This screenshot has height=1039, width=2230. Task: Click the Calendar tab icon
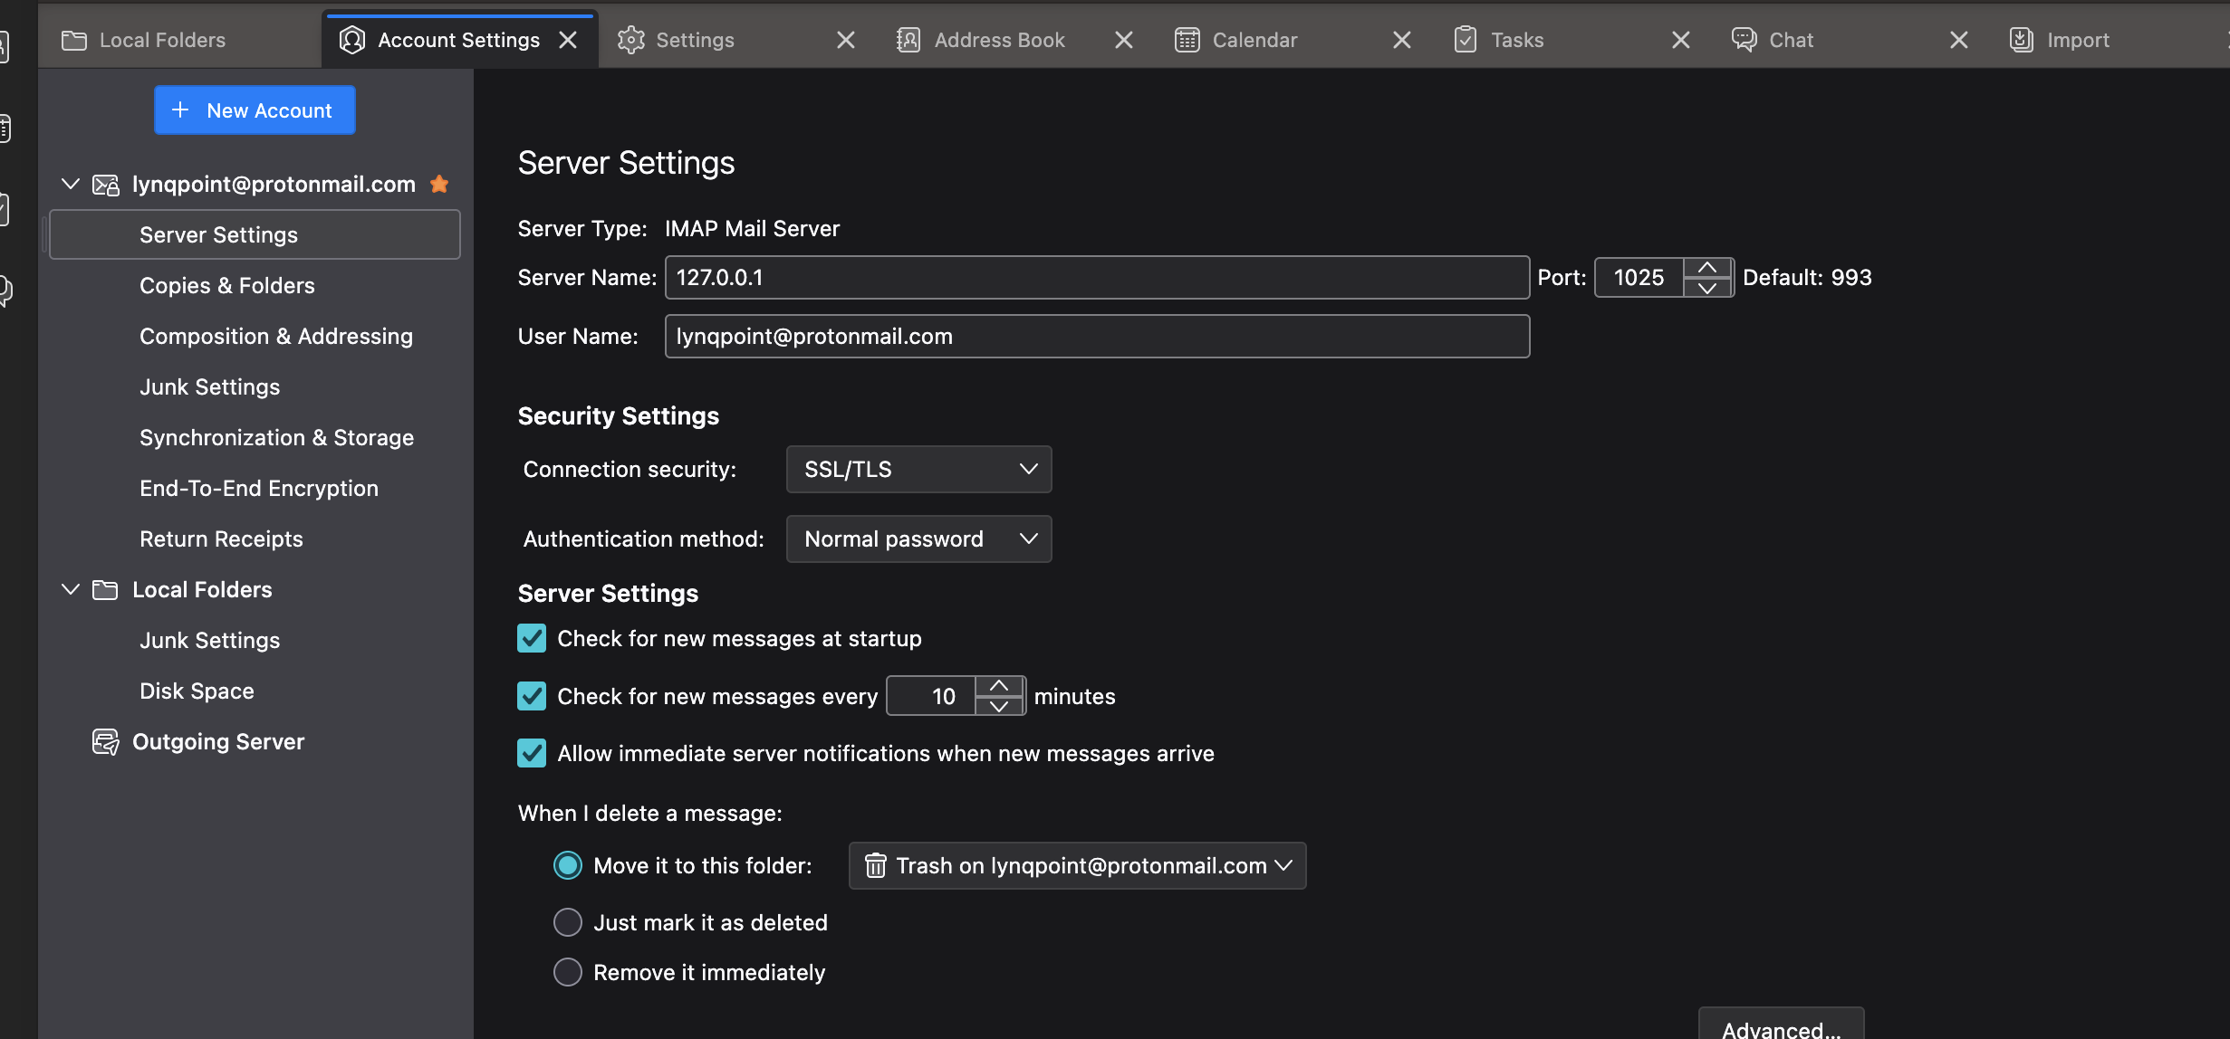point(1187,40)
